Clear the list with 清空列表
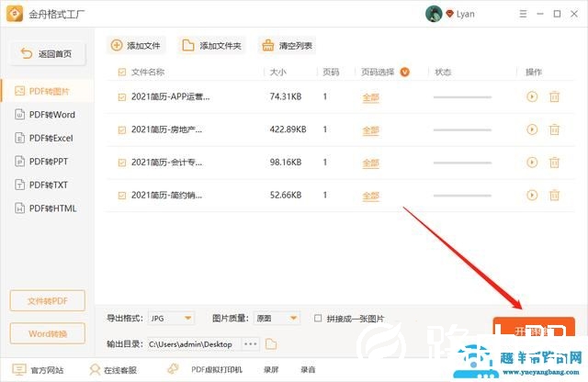The image size is (588, 382). pos(287,46)
